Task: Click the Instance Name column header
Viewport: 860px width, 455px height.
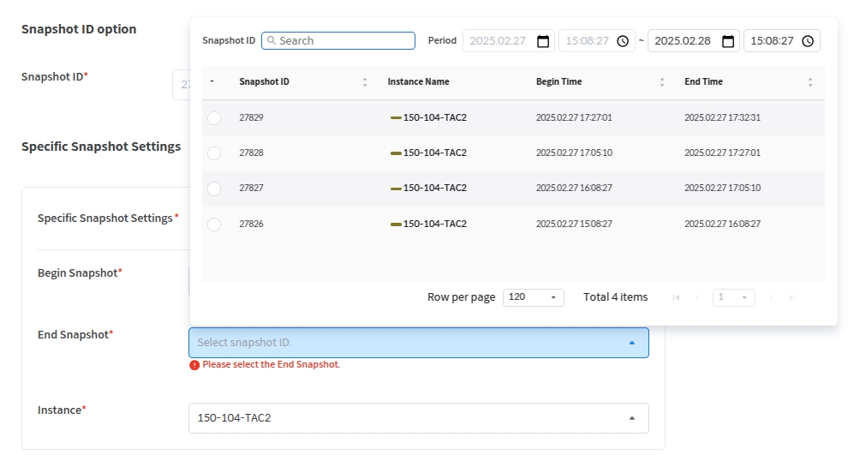Action: click(418, 82)
